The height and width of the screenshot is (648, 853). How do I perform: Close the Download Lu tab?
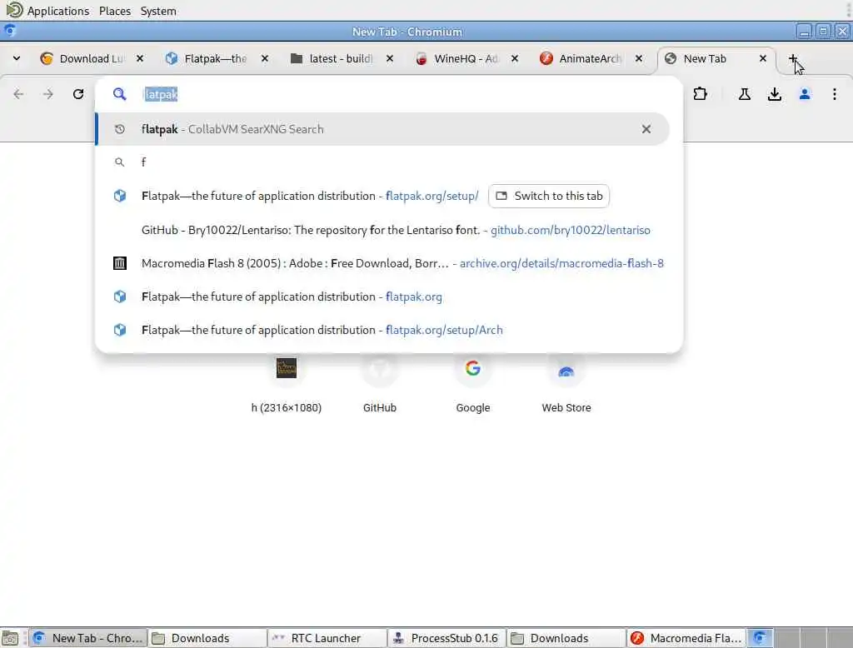140,58
